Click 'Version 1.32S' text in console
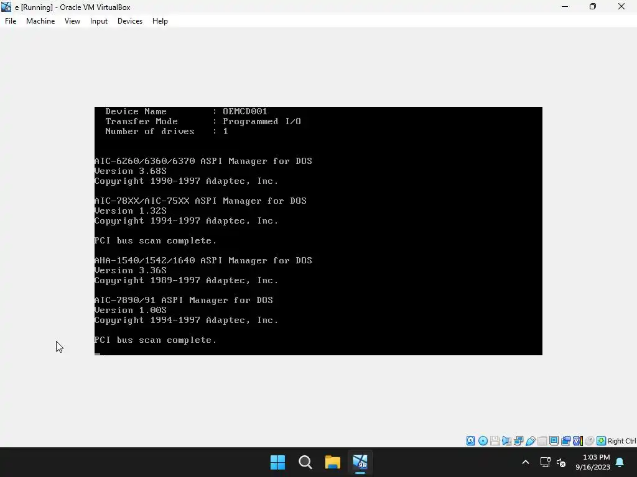637x477 pixels. [131, 211]
